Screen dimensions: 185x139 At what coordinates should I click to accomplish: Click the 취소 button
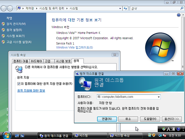pyautogui.click(x=128, y=119)
